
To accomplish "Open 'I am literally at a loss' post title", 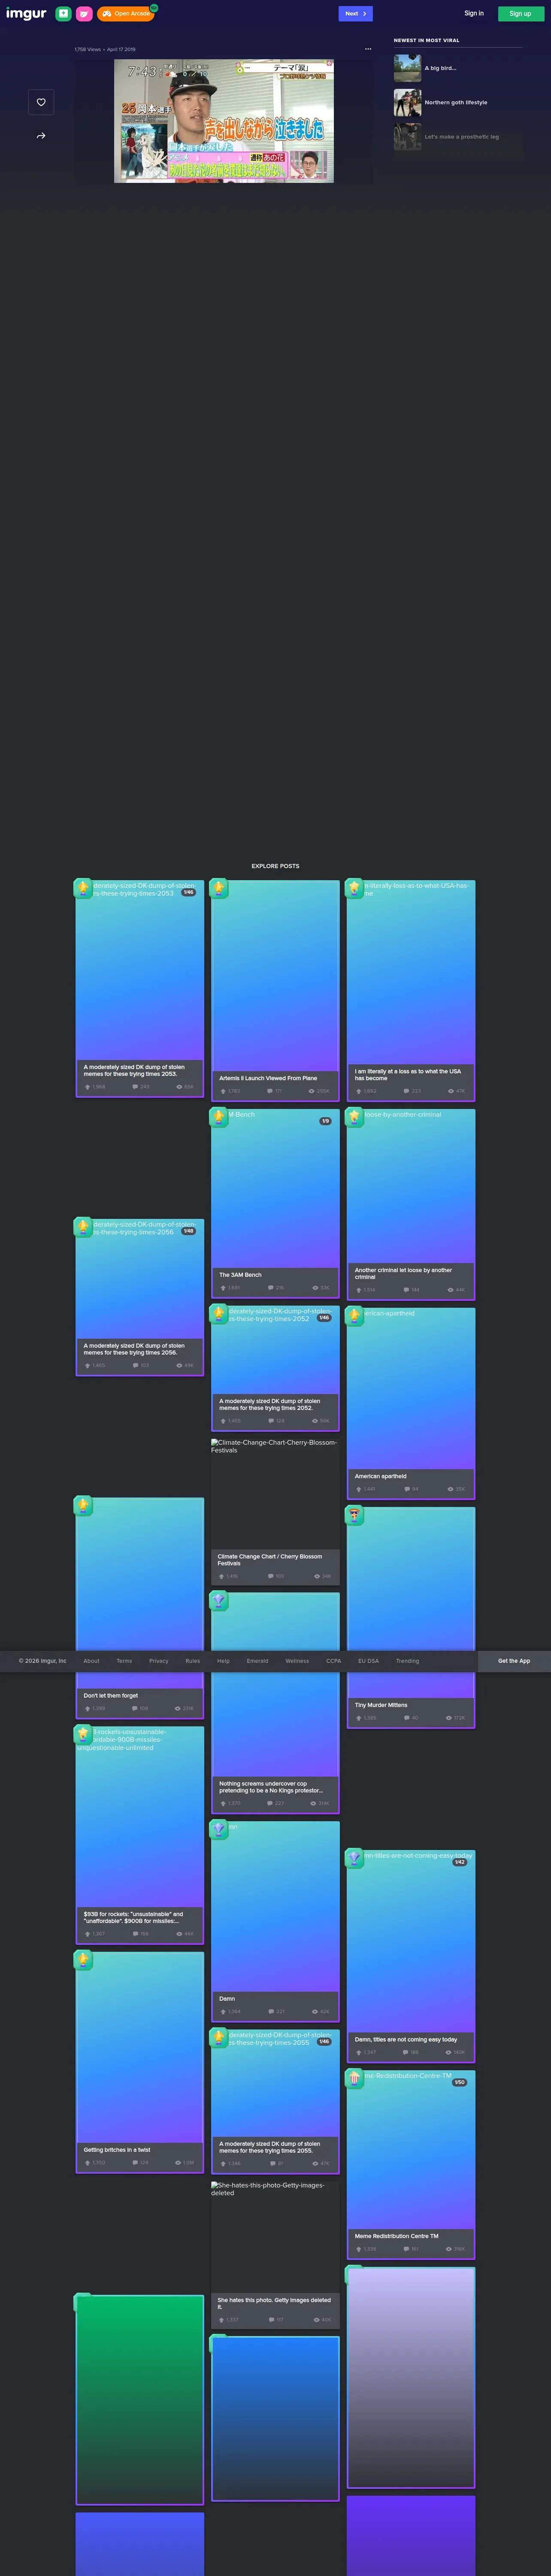I will coord(408,1074).
